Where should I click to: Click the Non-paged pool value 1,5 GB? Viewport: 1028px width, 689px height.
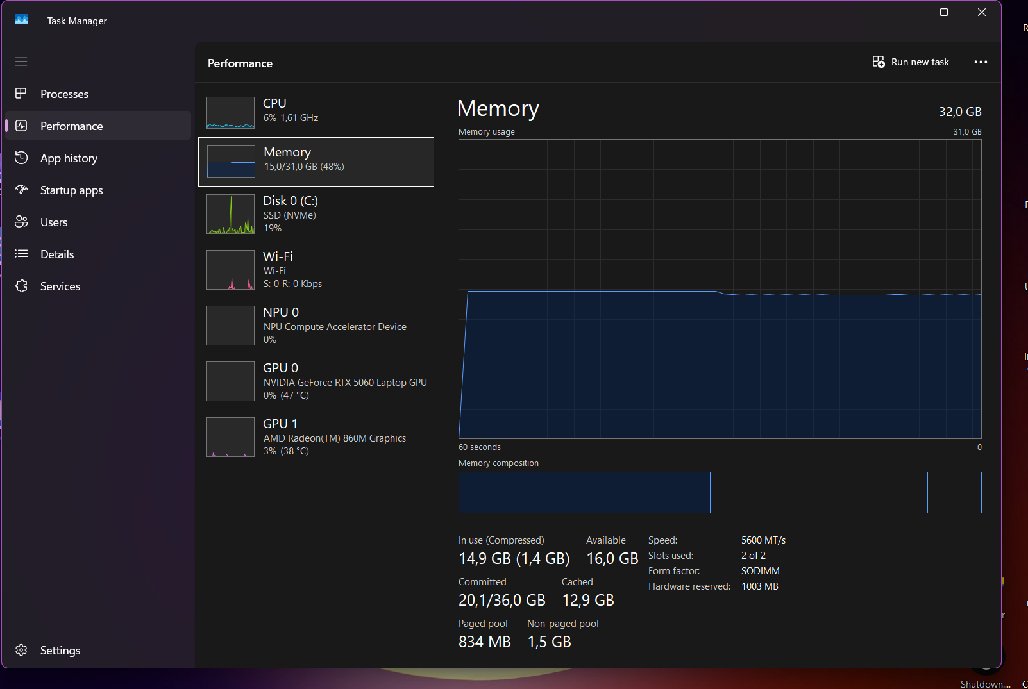click(549, 642)
